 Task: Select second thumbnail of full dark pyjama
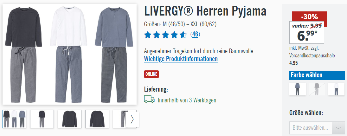point(42,119)
